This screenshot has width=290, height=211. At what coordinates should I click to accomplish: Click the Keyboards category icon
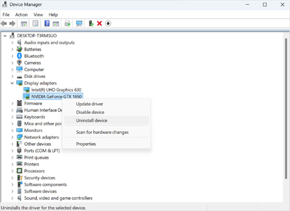coord(19,117)
